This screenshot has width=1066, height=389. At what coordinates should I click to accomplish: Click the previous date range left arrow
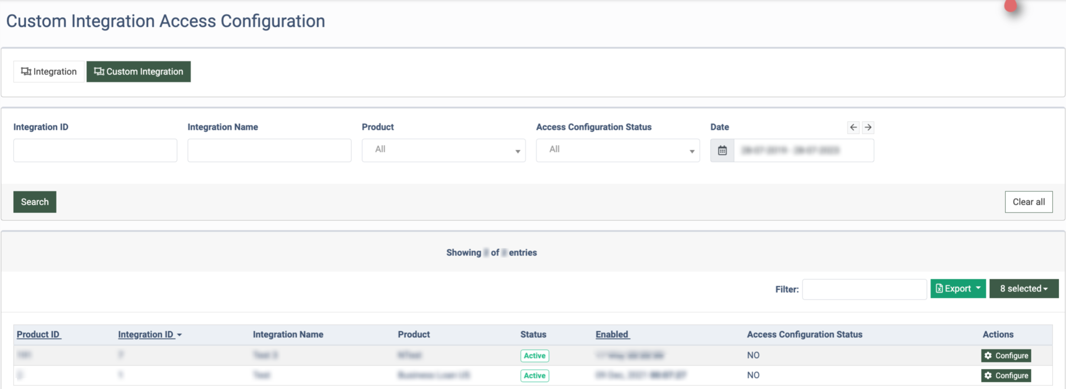click(x=853, y=127)
